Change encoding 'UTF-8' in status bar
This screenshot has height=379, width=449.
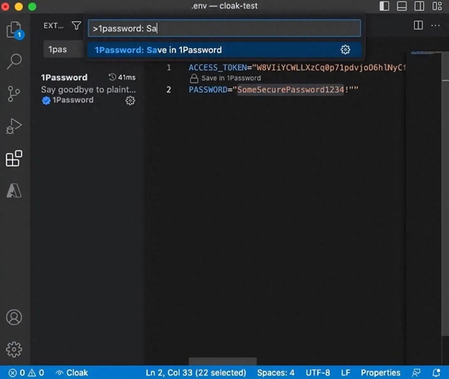coord(318,373)
